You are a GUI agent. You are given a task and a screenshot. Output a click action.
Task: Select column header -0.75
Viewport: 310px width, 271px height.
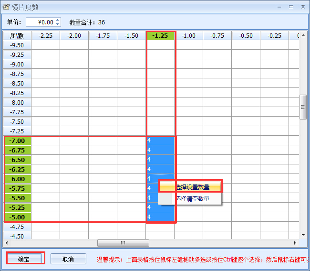tap(217, 36)
